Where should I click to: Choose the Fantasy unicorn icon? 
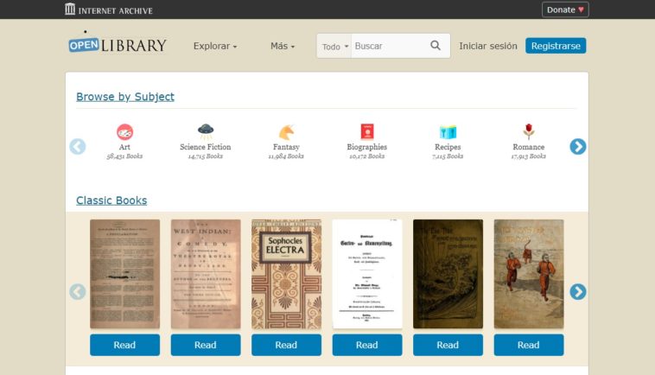tap(287, 132)
